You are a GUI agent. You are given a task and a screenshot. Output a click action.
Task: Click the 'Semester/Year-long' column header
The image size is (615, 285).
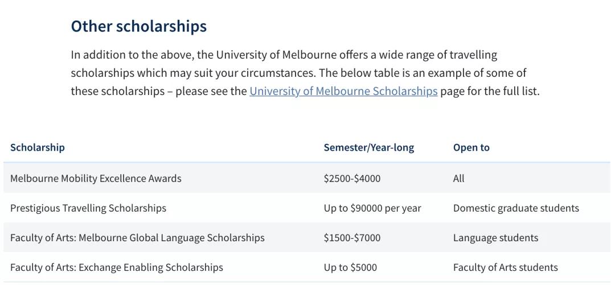(368, 147)
